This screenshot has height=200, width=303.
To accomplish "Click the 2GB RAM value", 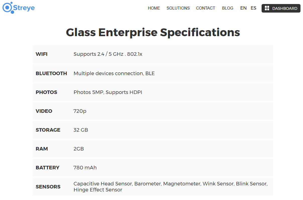I will click(x=79, y=149).
